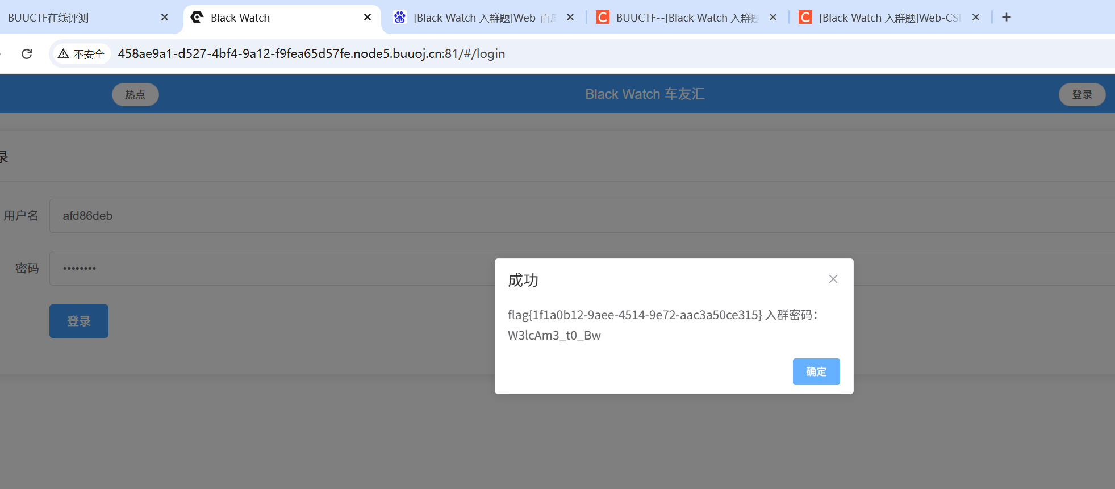Close the last CSDN Web-CS tab
The width and height of the screenshot is (1115, 489).
pyautogui.click(x=975, y=18)
